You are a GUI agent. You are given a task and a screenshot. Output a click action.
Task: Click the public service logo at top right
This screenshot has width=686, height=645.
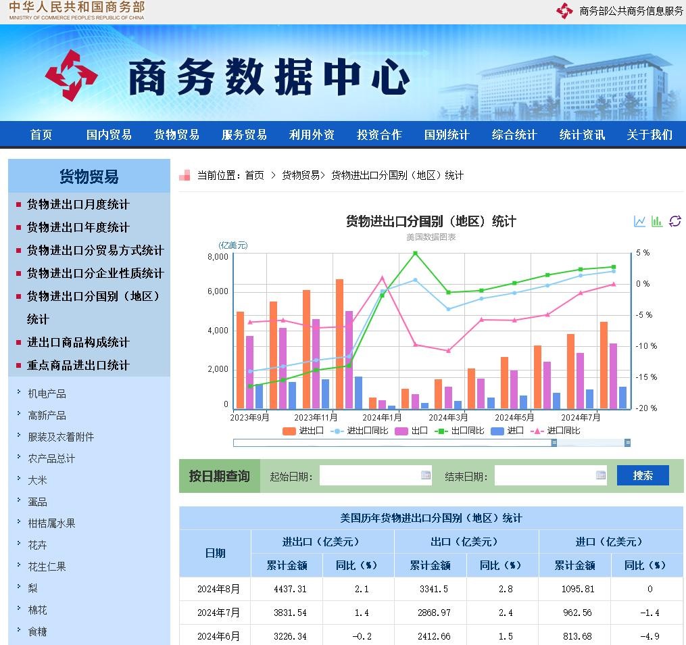tap(564, 11)
